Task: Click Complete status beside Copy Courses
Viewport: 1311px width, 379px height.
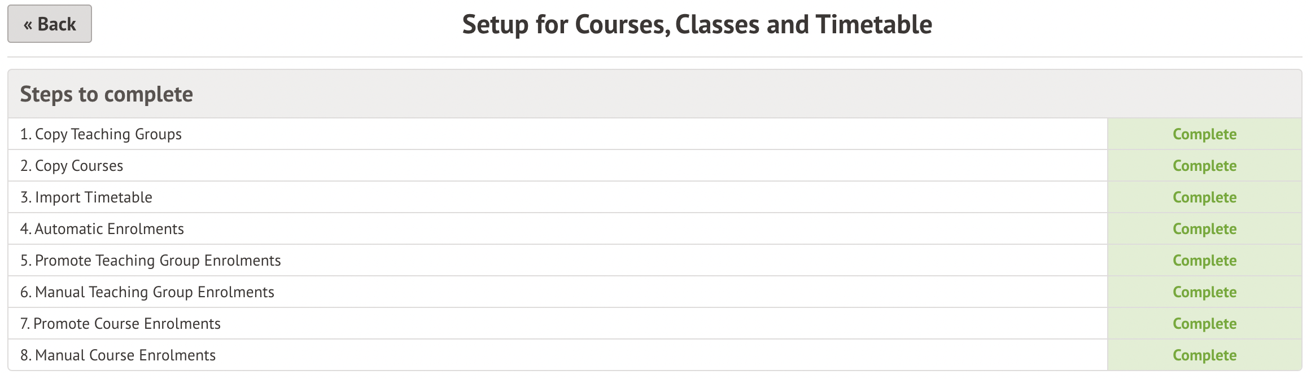Action: [x=1204, y=166]
